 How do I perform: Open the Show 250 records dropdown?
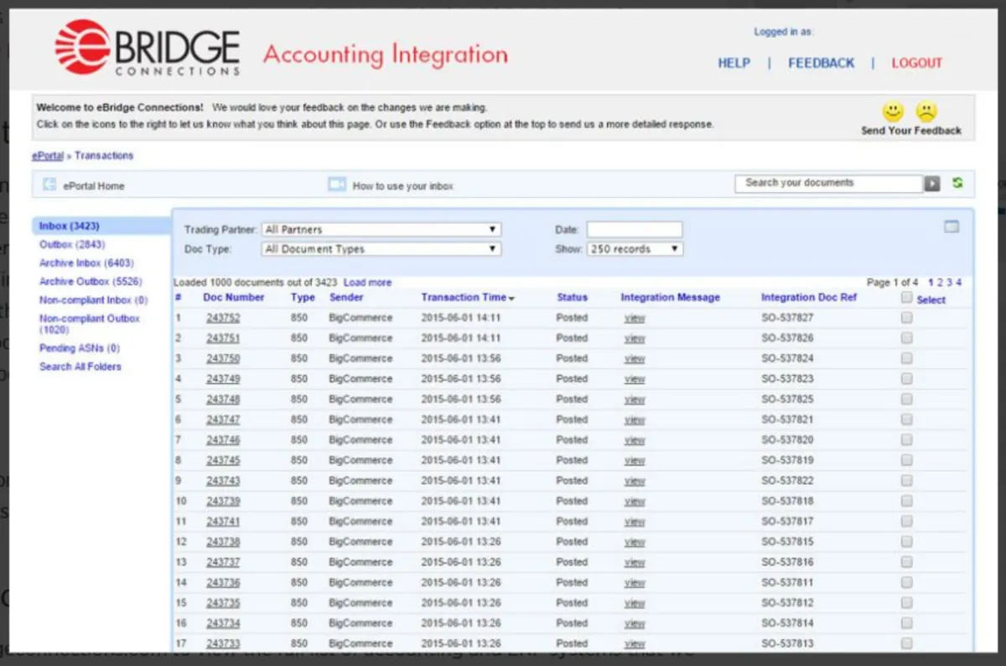pos(635,249)
